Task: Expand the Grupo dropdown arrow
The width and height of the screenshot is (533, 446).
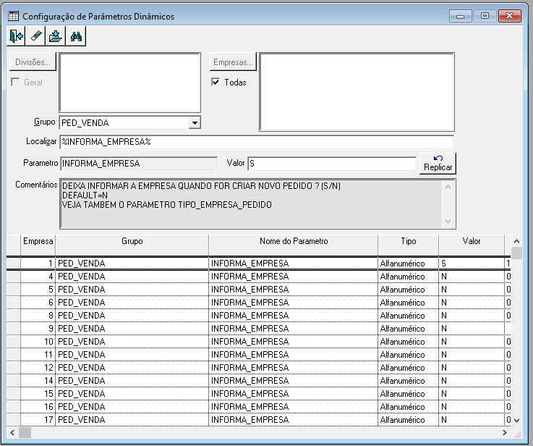Action: 195,123
